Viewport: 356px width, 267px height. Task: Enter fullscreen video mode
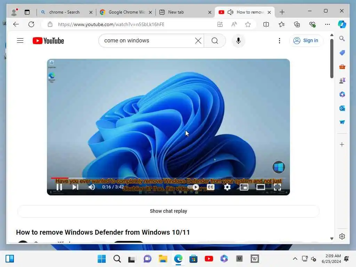[277, 187]
